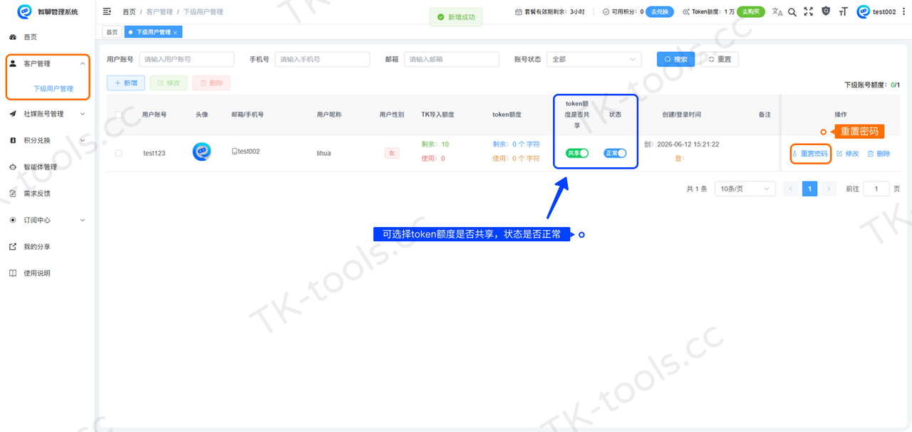
Task: Collapse the sidebar with the hamburger icon
Action: [x=107, y=11]
